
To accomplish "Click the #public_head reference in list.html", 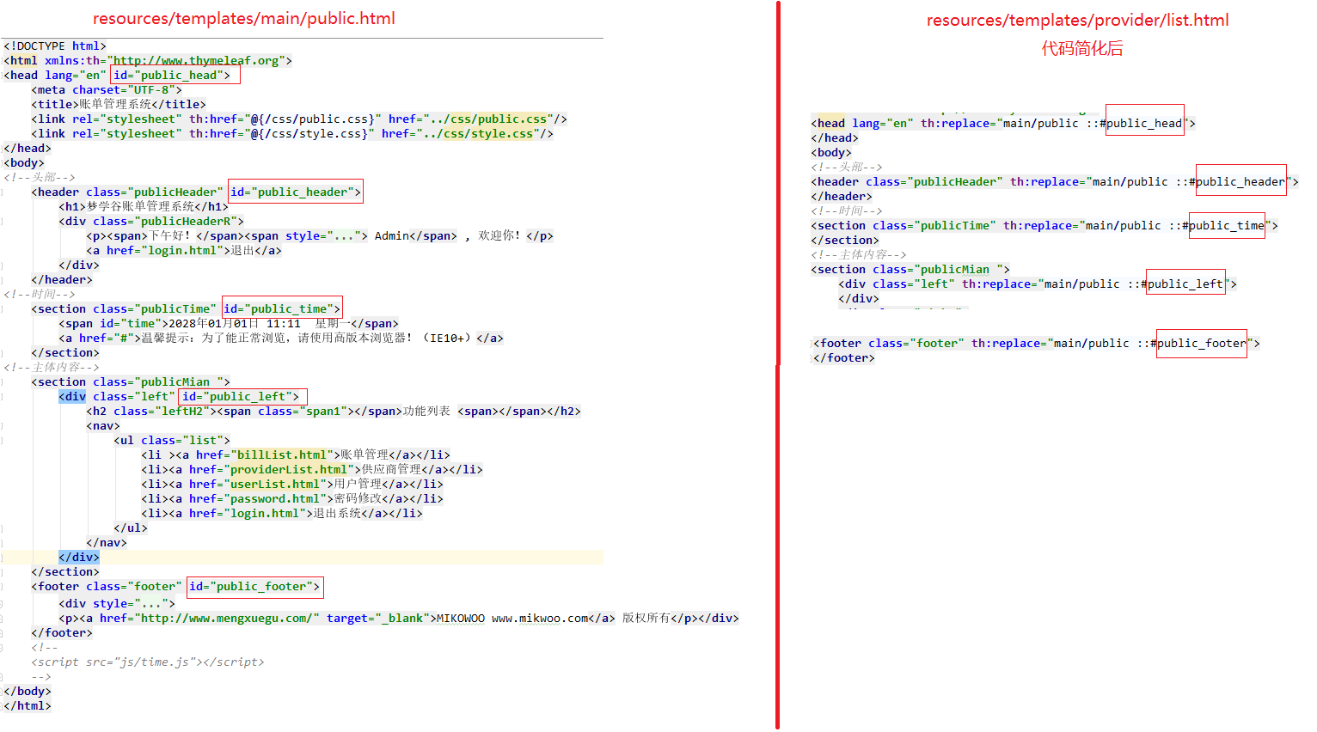I will click(1144, 122).
